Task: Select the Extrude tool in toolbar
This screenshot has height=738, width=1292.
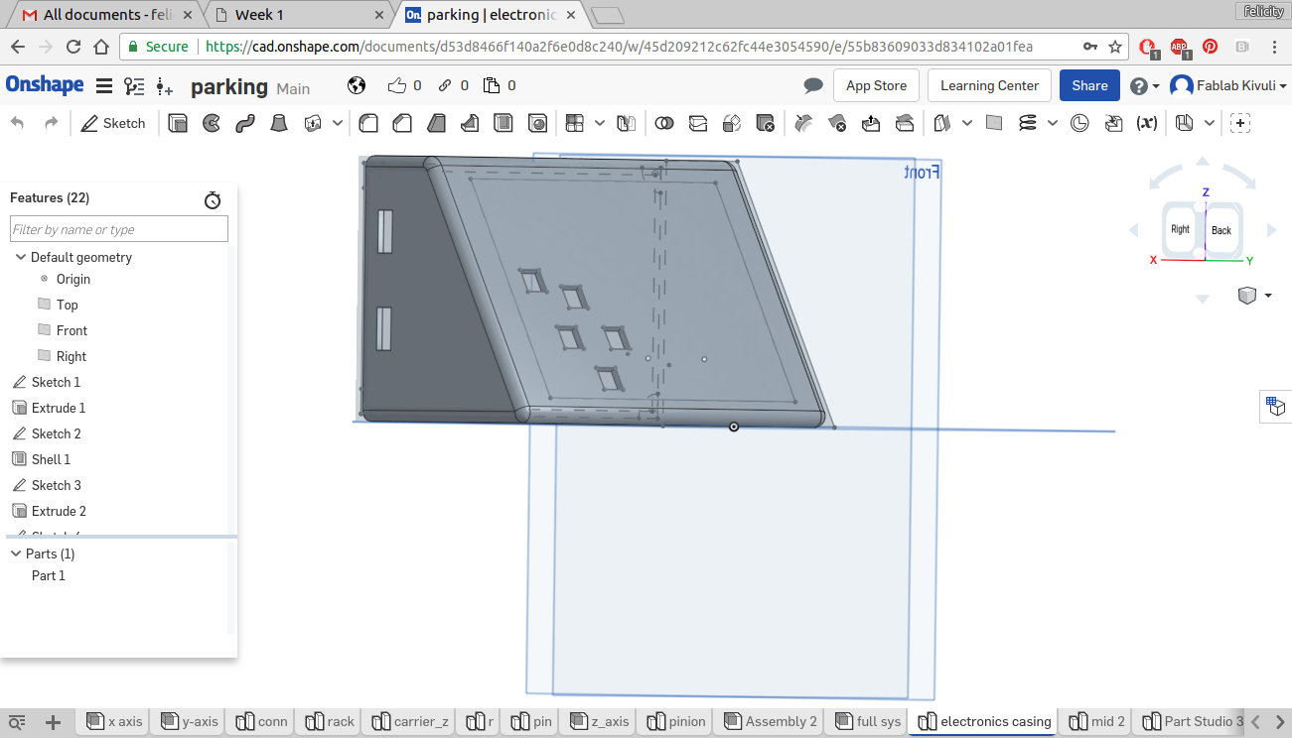Action: (x=178, y=123)
